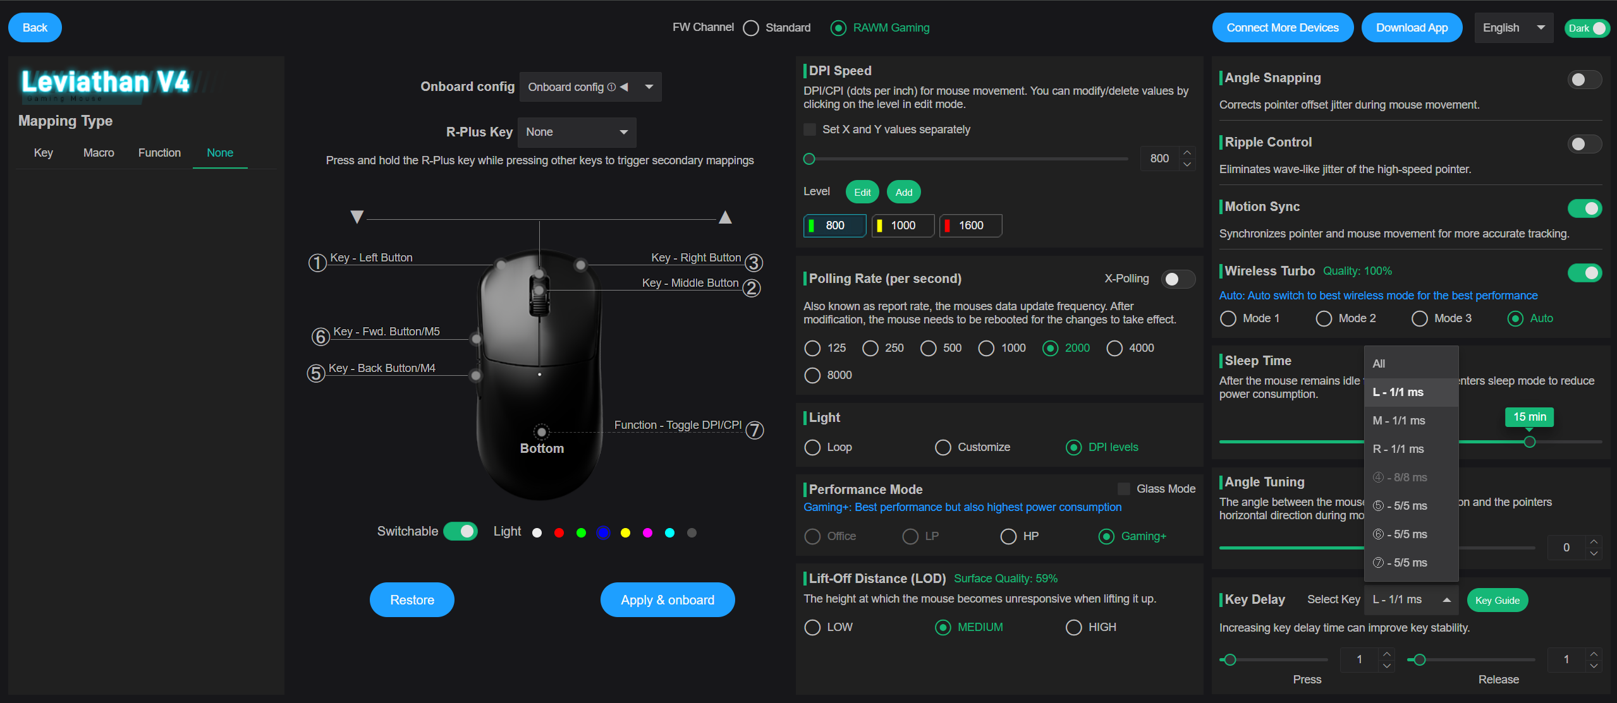The image size is (1617, 703).
Task: Select wireless Mode 2
Action: click(x=1324, y=318)
